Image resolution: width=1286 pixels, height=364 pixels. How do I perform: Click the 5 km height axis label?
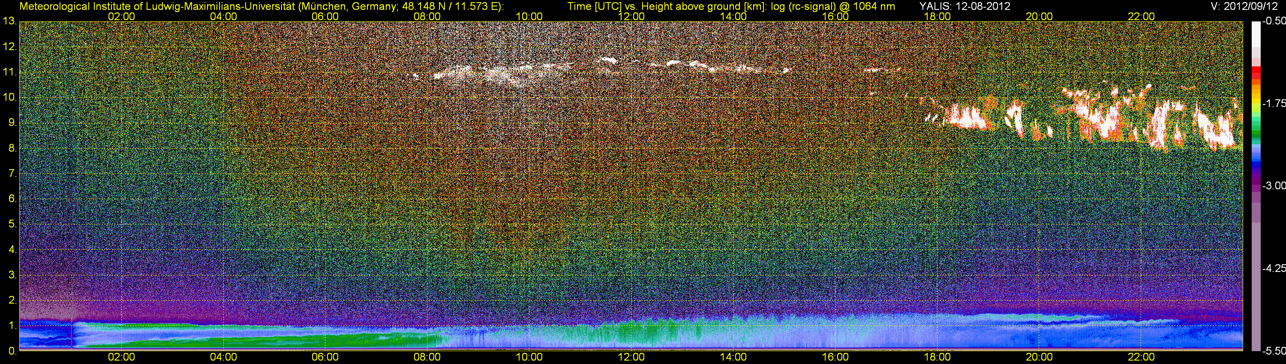tap(12, 224)
